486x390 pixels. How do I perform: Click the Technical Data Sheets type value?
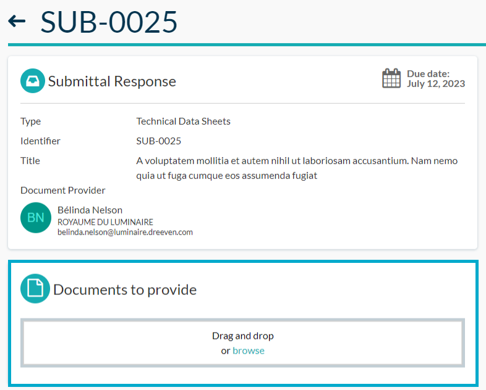pyautogui.click(x=183, y=121)
